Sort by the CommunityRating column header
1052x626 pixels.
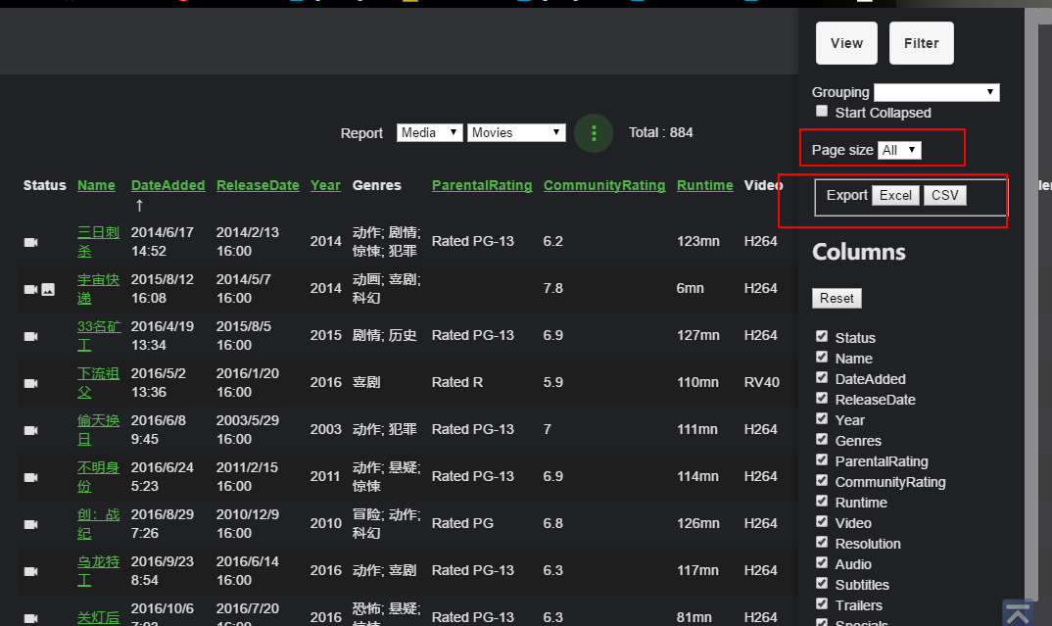tap(603, 185)
